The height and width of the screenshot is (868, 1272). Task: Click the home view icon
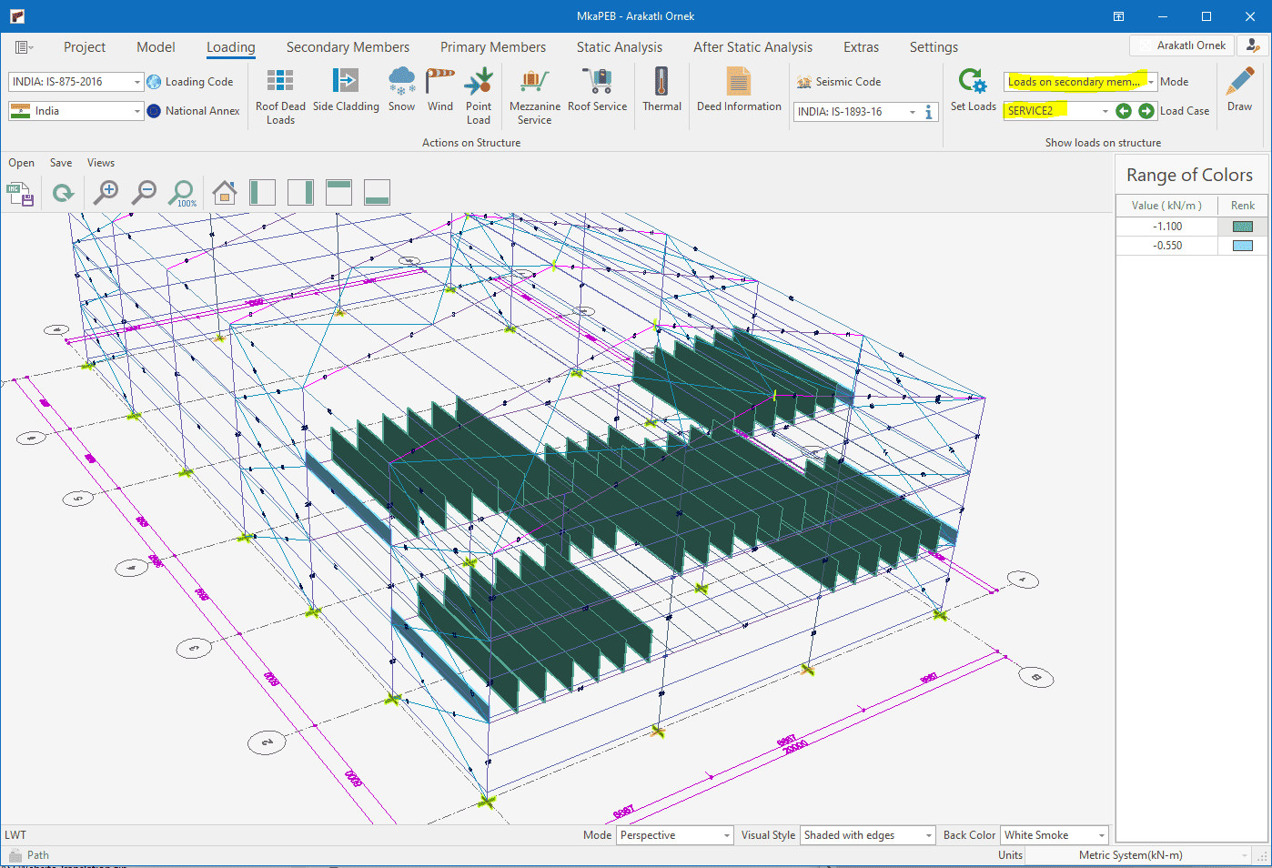tap(225, 192)
